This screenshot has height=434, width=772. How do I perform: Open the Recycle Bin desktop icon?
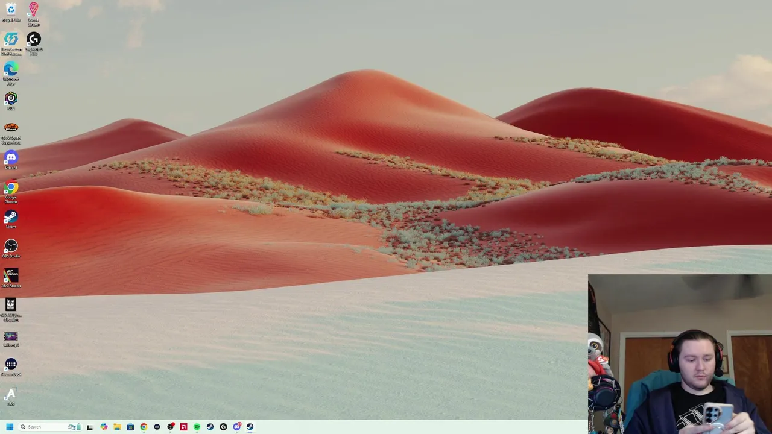tap(11, 12)
